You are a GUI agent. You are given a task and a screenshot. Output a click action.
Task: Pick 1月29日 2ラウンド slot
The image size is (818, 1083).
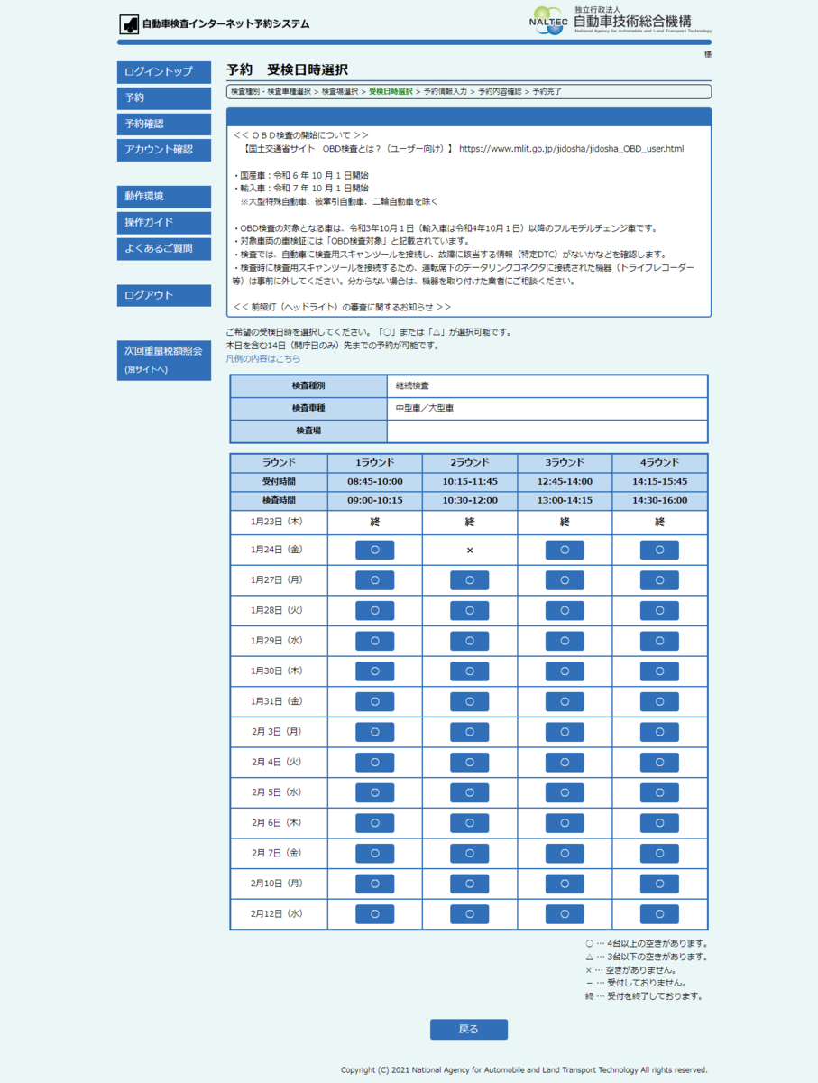pyautogui.click(x=470, y=642)
